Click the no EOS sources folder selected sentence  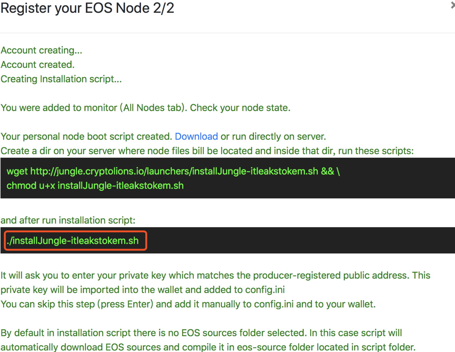(x=201, y=333)
